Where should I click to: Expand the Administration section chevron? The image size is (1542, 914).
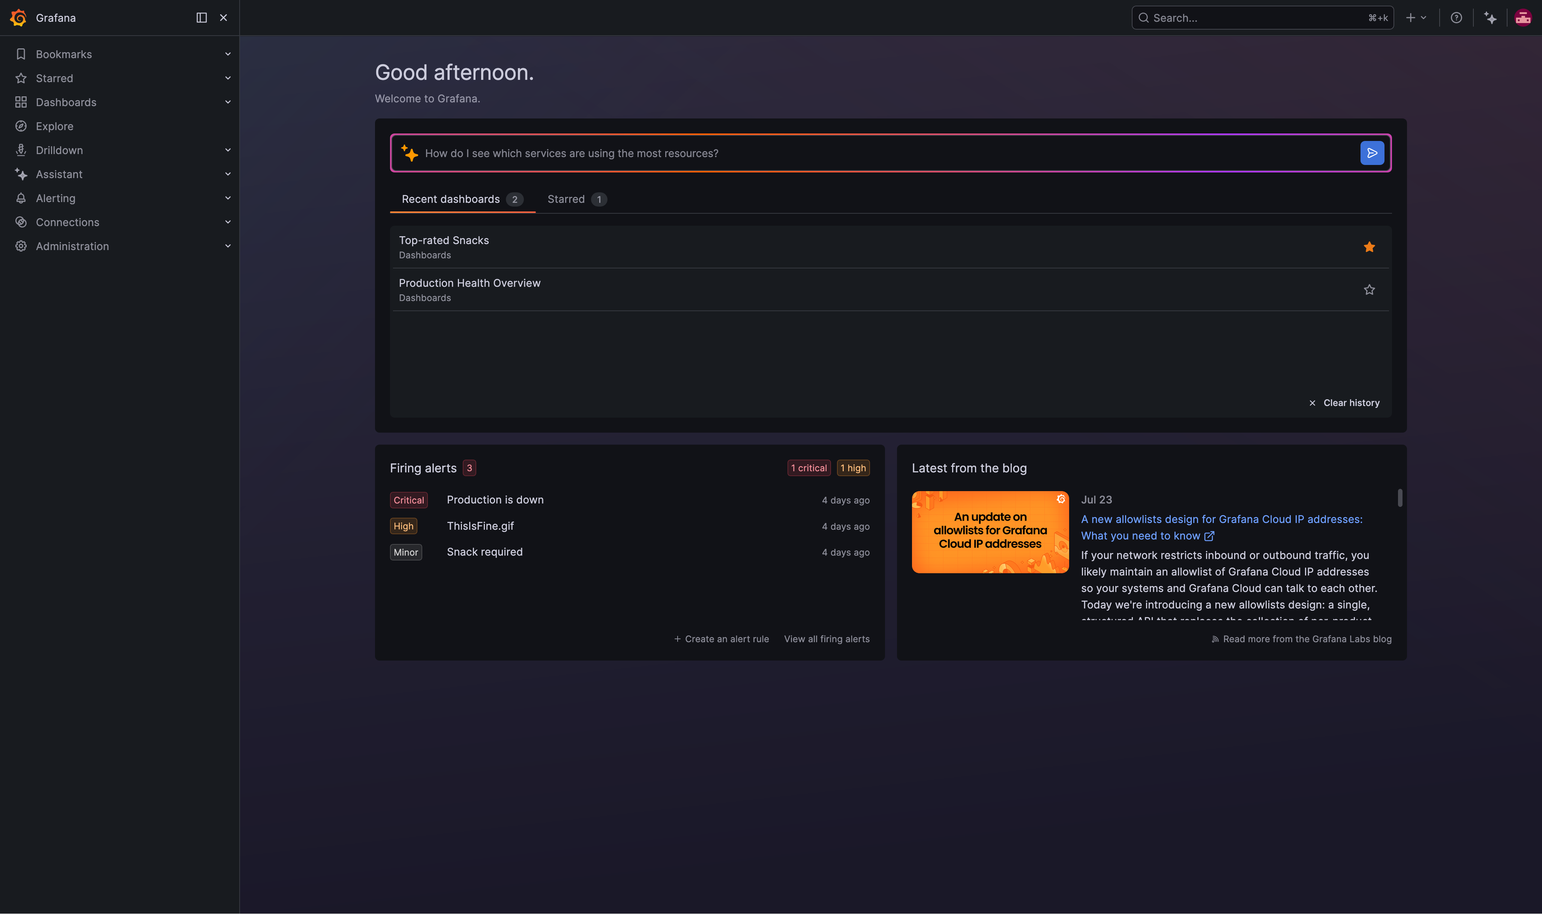point(228,246)
